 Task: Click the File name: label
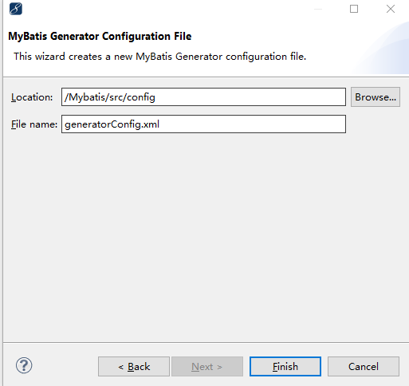pos(34,124)
